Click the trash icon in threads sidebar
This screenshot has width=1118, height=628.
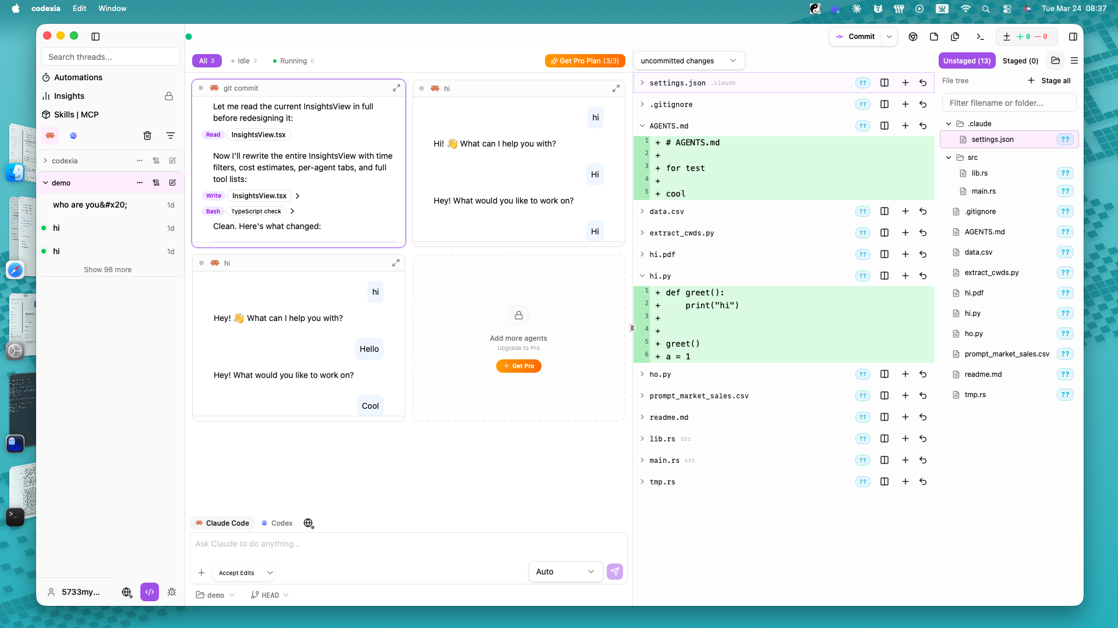147,135
